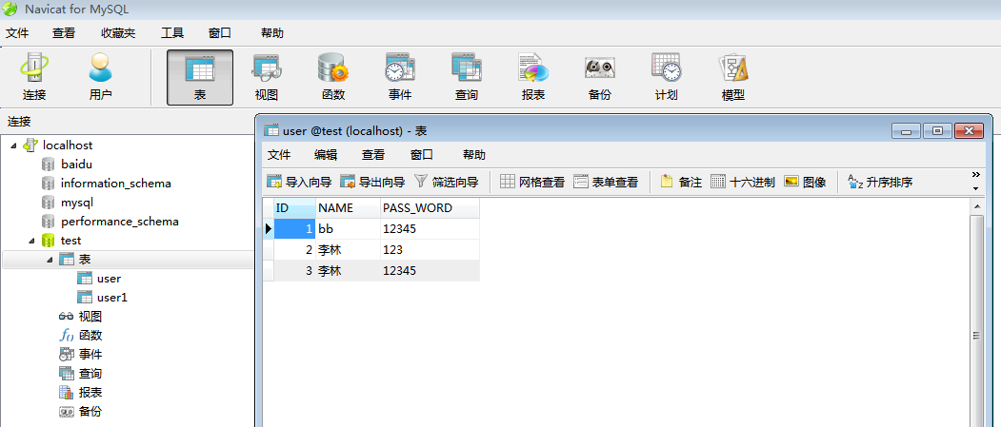Expand the table toolbar overflow chevron
Image resolution: width=1001 pixels, height=427 pixels.
click(x=975, y=175)
